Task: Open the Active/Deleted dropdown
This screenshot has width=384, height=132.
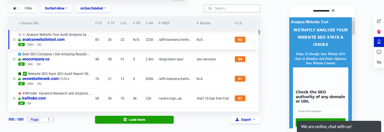Action: pos(93,8)
